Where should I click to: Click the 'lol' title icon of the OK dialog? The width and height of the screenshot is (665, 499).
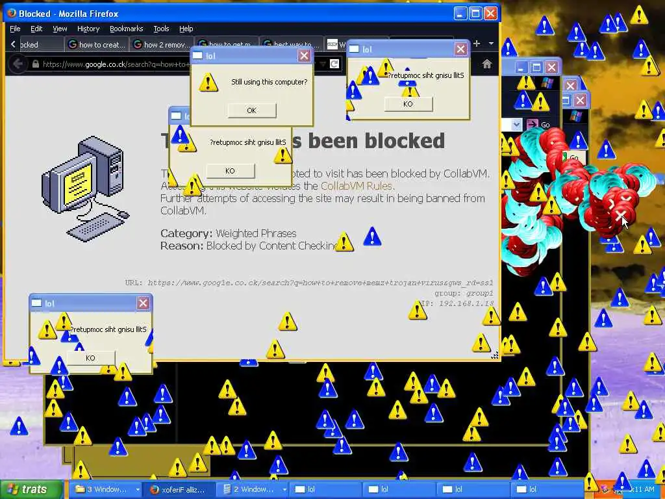pyautogui.click(x=197, y=56)
